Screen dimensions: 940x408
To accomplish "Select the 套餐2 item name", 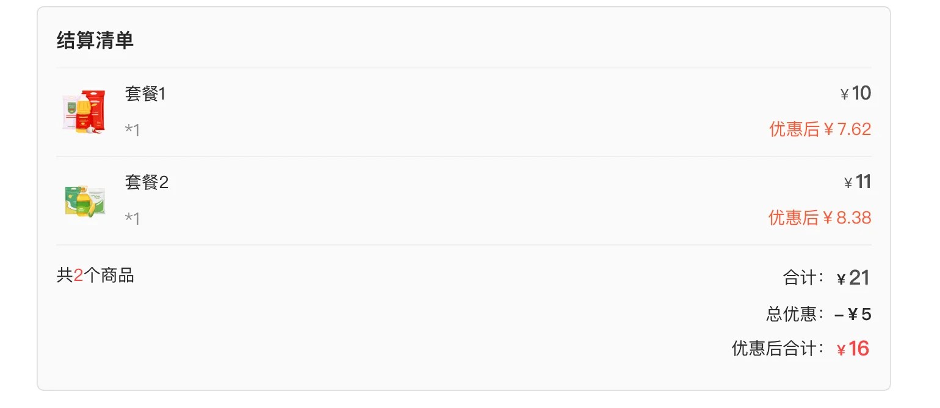I will pos(146,183).
